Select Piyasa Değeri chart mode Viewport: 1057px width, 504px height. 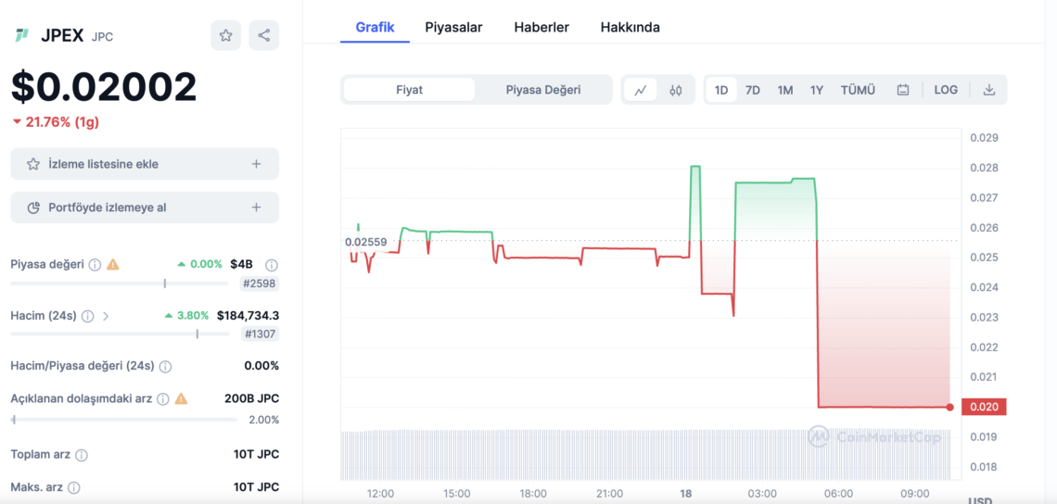click(x=543, y=90)
